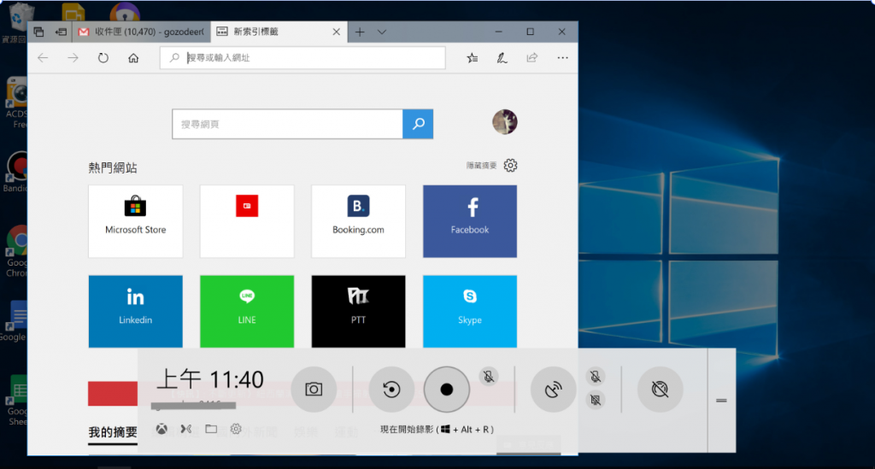Viewport: 875px width, 469px height.
Task: Go forward in the Edge browser
Action: click(x=73, y=58)
